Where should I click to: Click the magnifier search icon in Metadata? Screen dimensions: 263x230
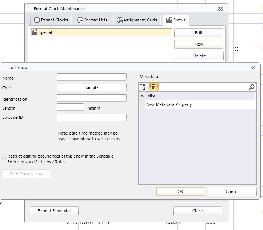click(252, 87)
